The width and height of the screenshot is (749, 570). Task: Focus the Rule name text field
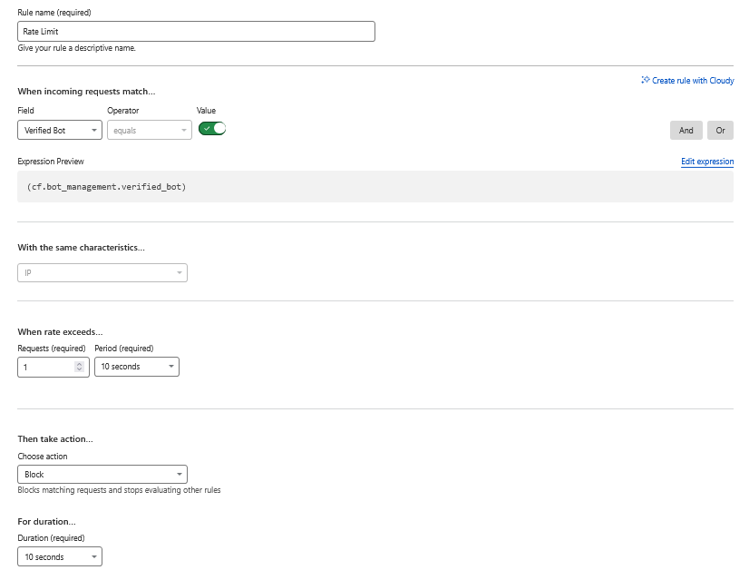(x=196, y=32)
